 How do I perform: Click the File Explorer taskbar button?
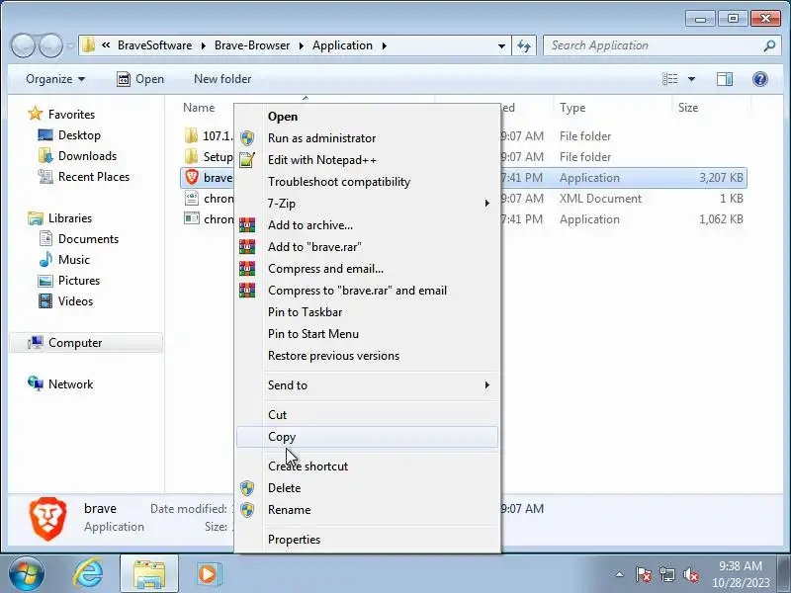tap(149, 574)
